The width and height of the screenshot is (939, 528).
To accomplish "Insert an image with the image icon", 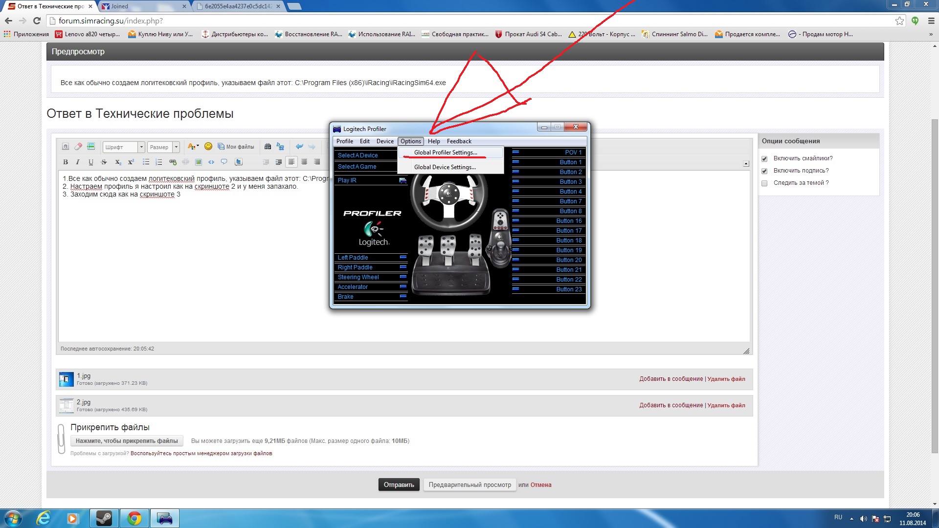I will coord(199,162).
